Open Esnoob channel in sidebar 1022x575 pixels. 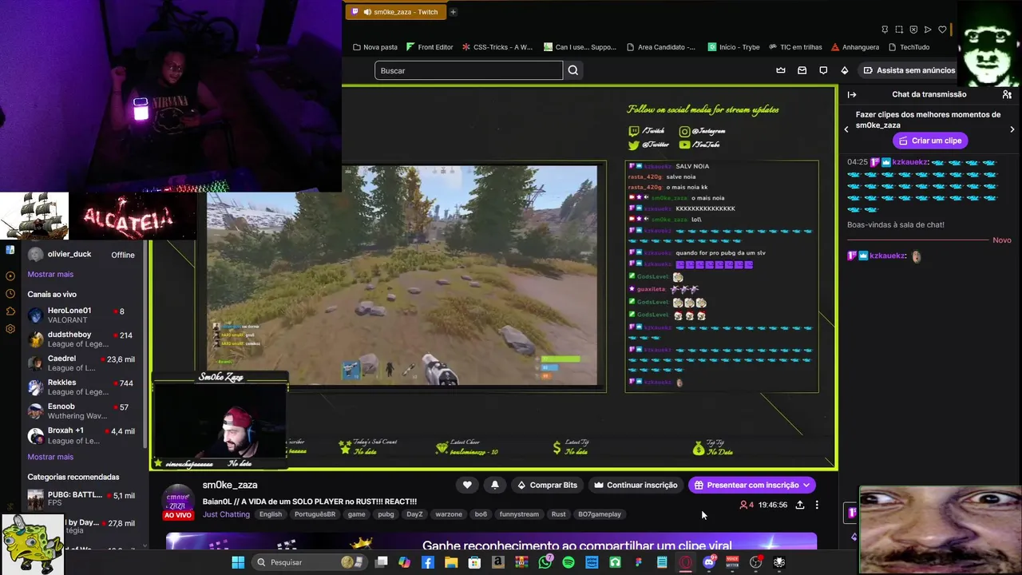pos(81,411)
